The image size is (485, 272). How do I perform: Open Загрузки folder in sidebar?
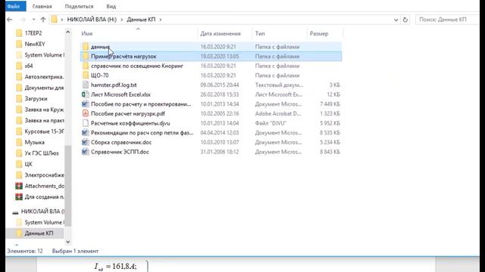tap(36, 99)
